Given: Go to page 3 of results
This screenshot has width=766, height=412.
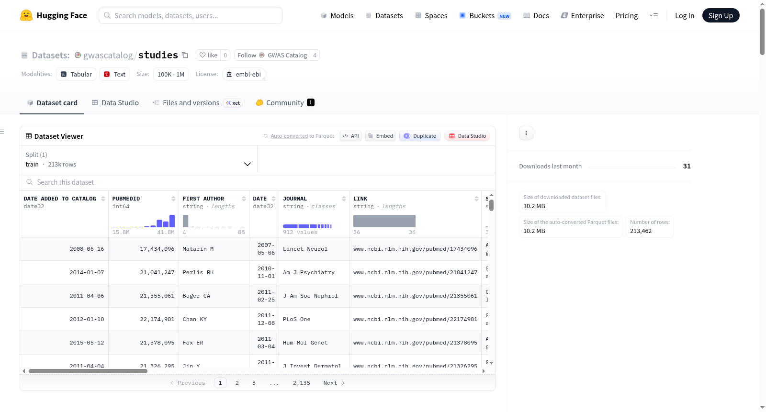Looking at the screenshot, I should pos(254,383).
